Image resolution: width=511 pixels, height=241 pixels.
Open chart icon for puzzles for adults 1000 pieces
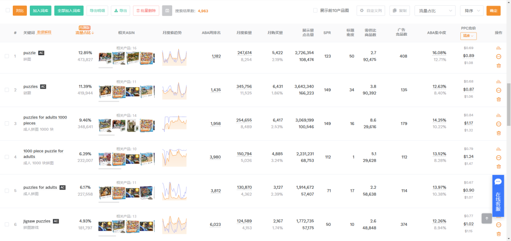click(x=498, y=115)
